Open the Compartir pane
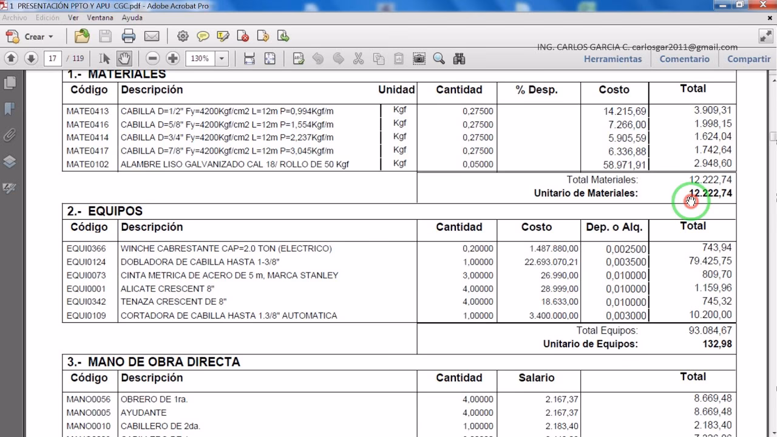 tap(748, 59)
